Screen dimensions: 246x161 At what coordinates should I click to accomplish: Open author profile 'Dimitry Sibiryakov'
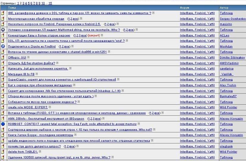click(232, 58)
